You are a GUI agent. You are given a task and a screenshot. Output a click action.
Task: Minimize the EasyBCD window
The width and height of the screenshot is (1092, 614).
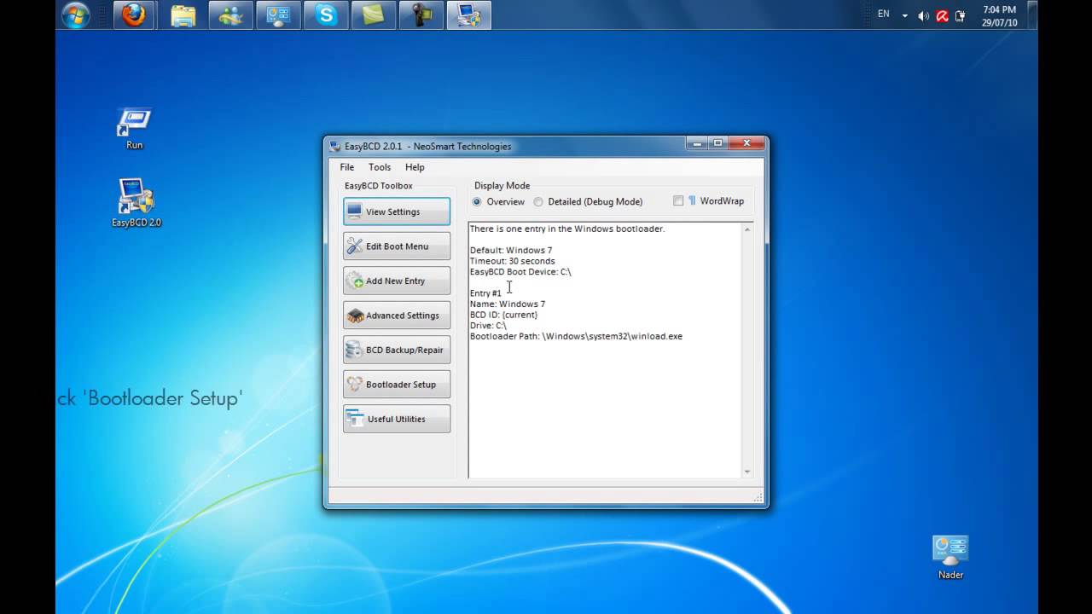point(696,143)
